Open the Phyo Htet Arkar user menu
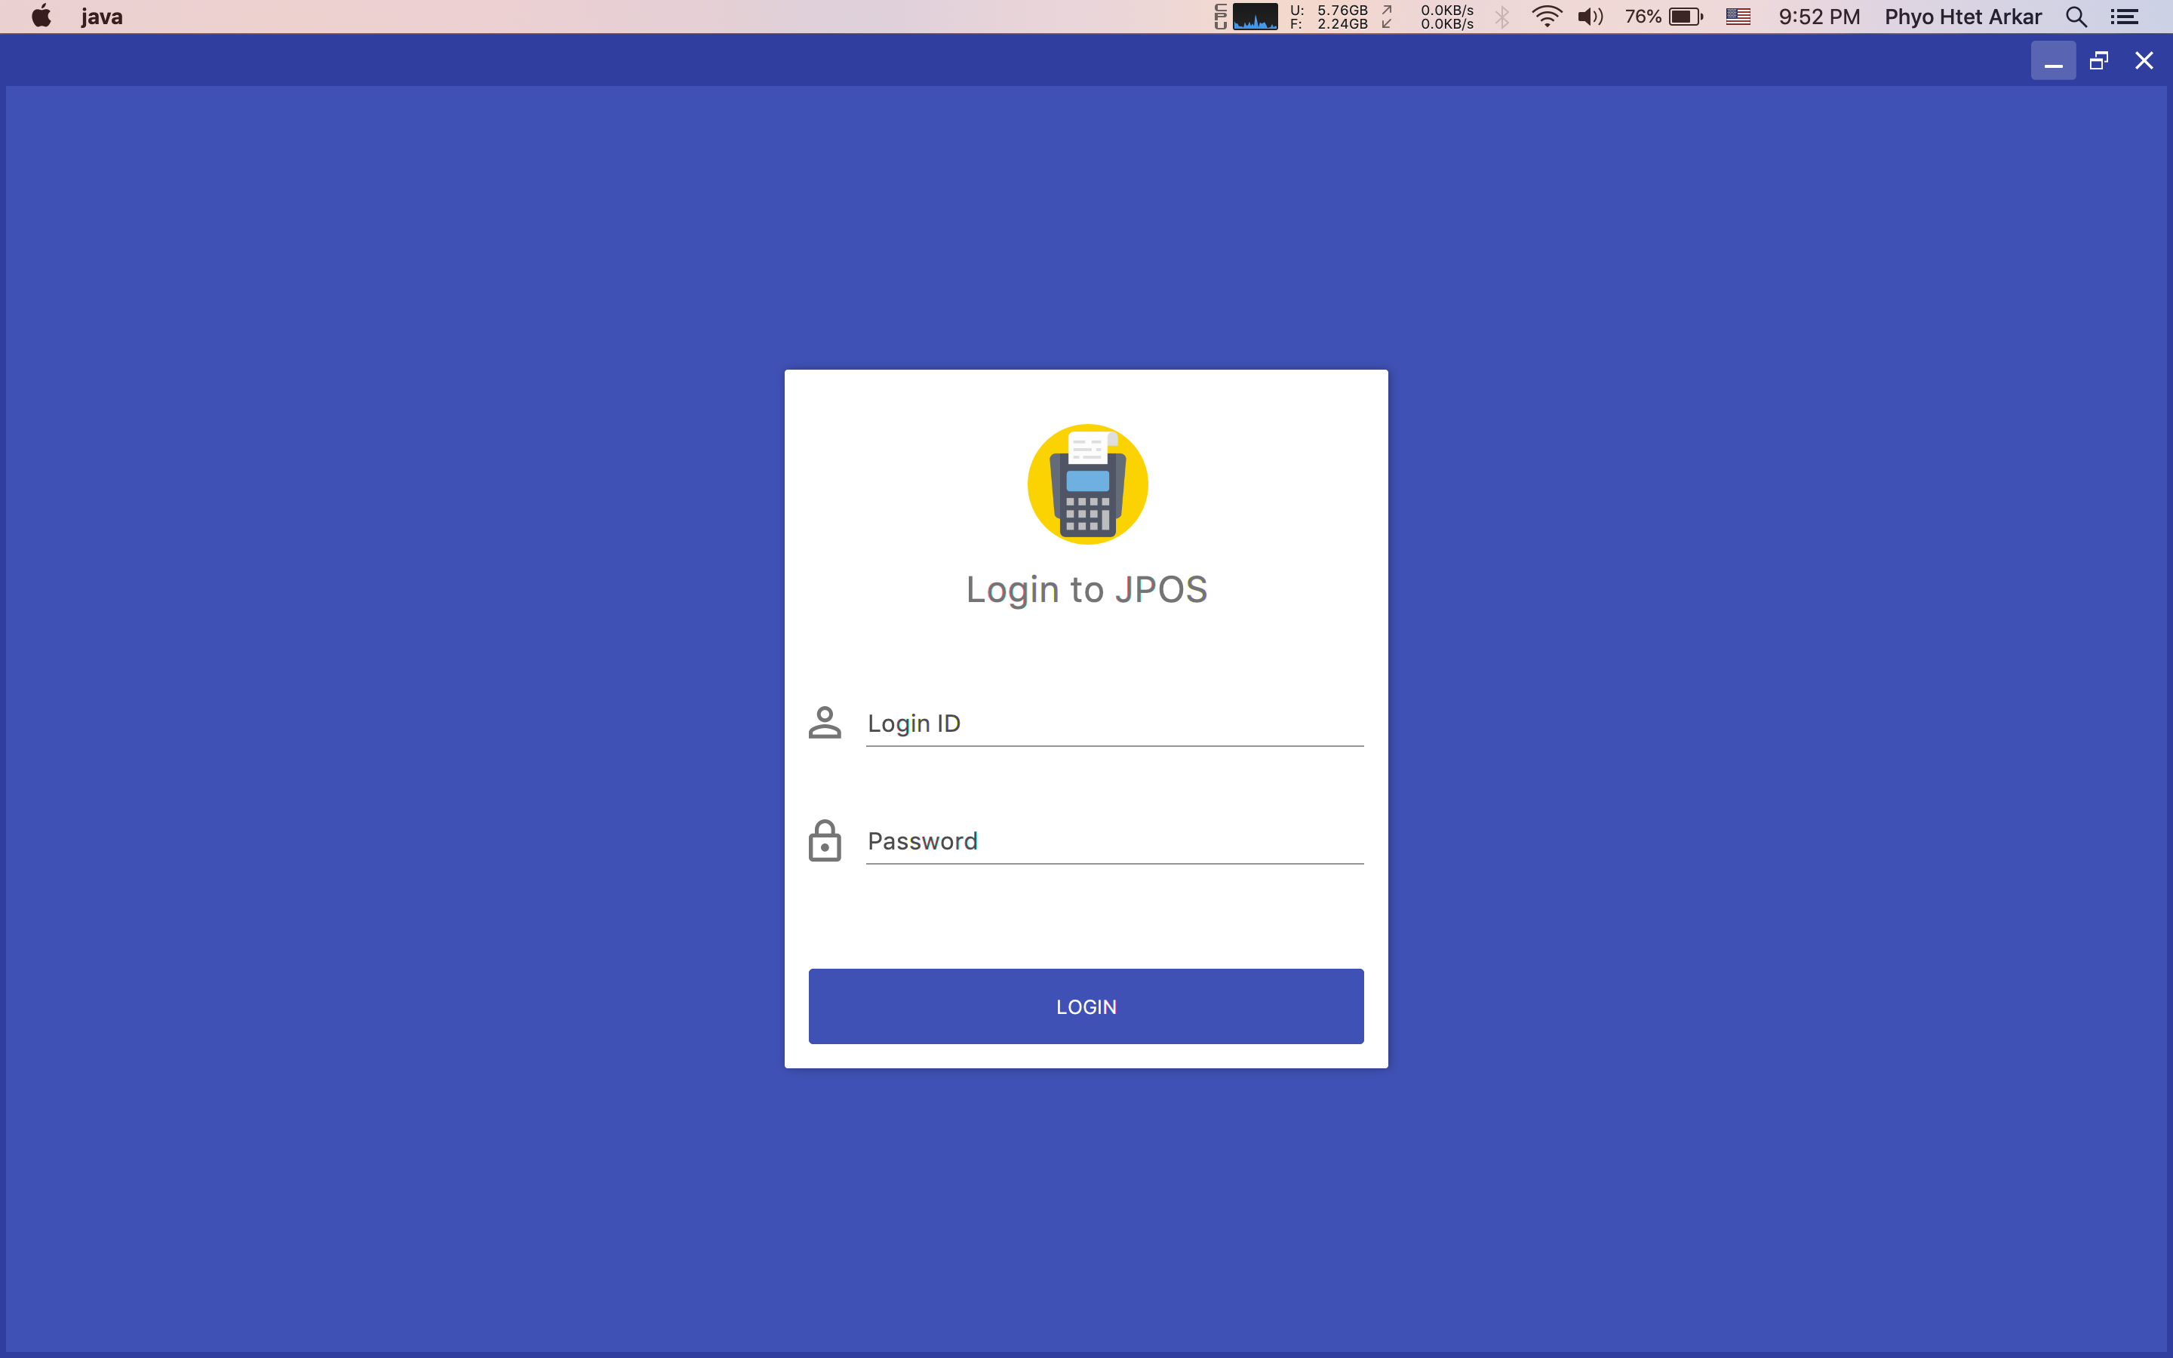This screenshot has height=1358, width=2173. click(x=1963, y=16)
